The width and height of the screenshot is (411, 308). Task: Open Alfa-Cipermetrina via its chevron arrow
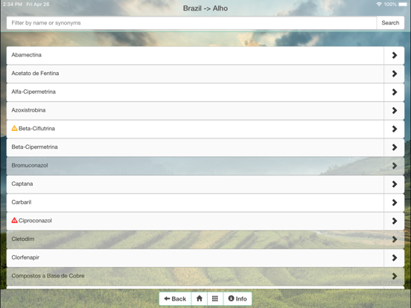tap(394, 92)
